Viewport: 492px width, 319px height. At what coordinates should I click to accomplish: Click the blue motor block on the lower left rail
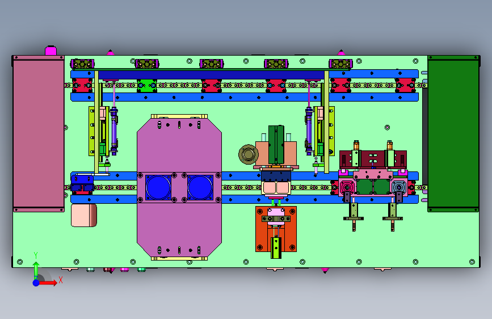coord(82,183)
